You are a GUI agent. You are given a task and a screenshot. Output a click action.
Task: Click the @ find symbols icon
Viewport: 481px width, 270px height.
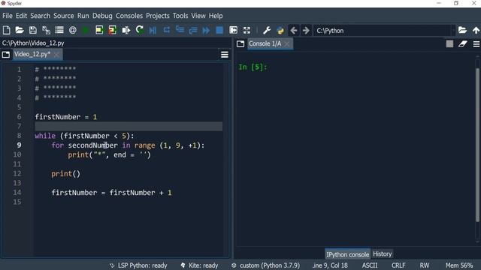(x=73, y=30)
